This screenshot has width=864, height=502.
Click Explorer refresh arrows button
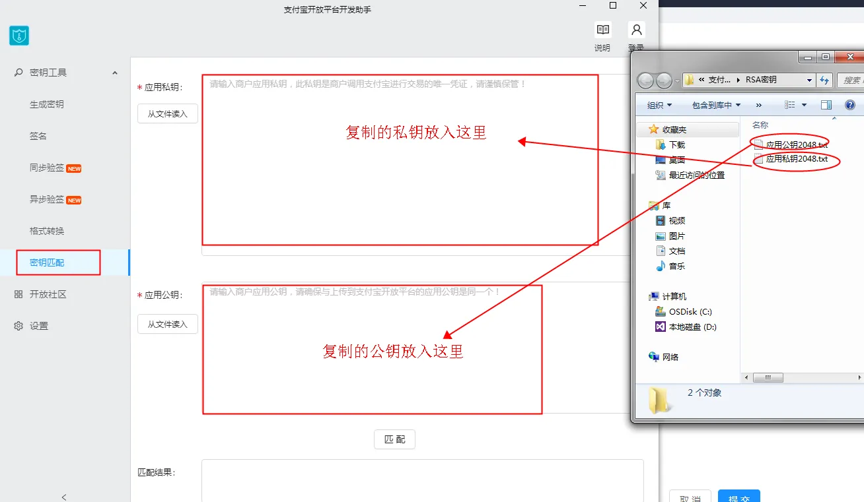point(824,80)
